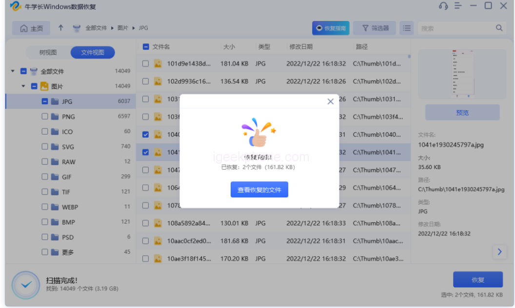Close the recovery complete dialog
Image resolution: width=515 pixels, height=308 pixels.
tap(330, 101)
